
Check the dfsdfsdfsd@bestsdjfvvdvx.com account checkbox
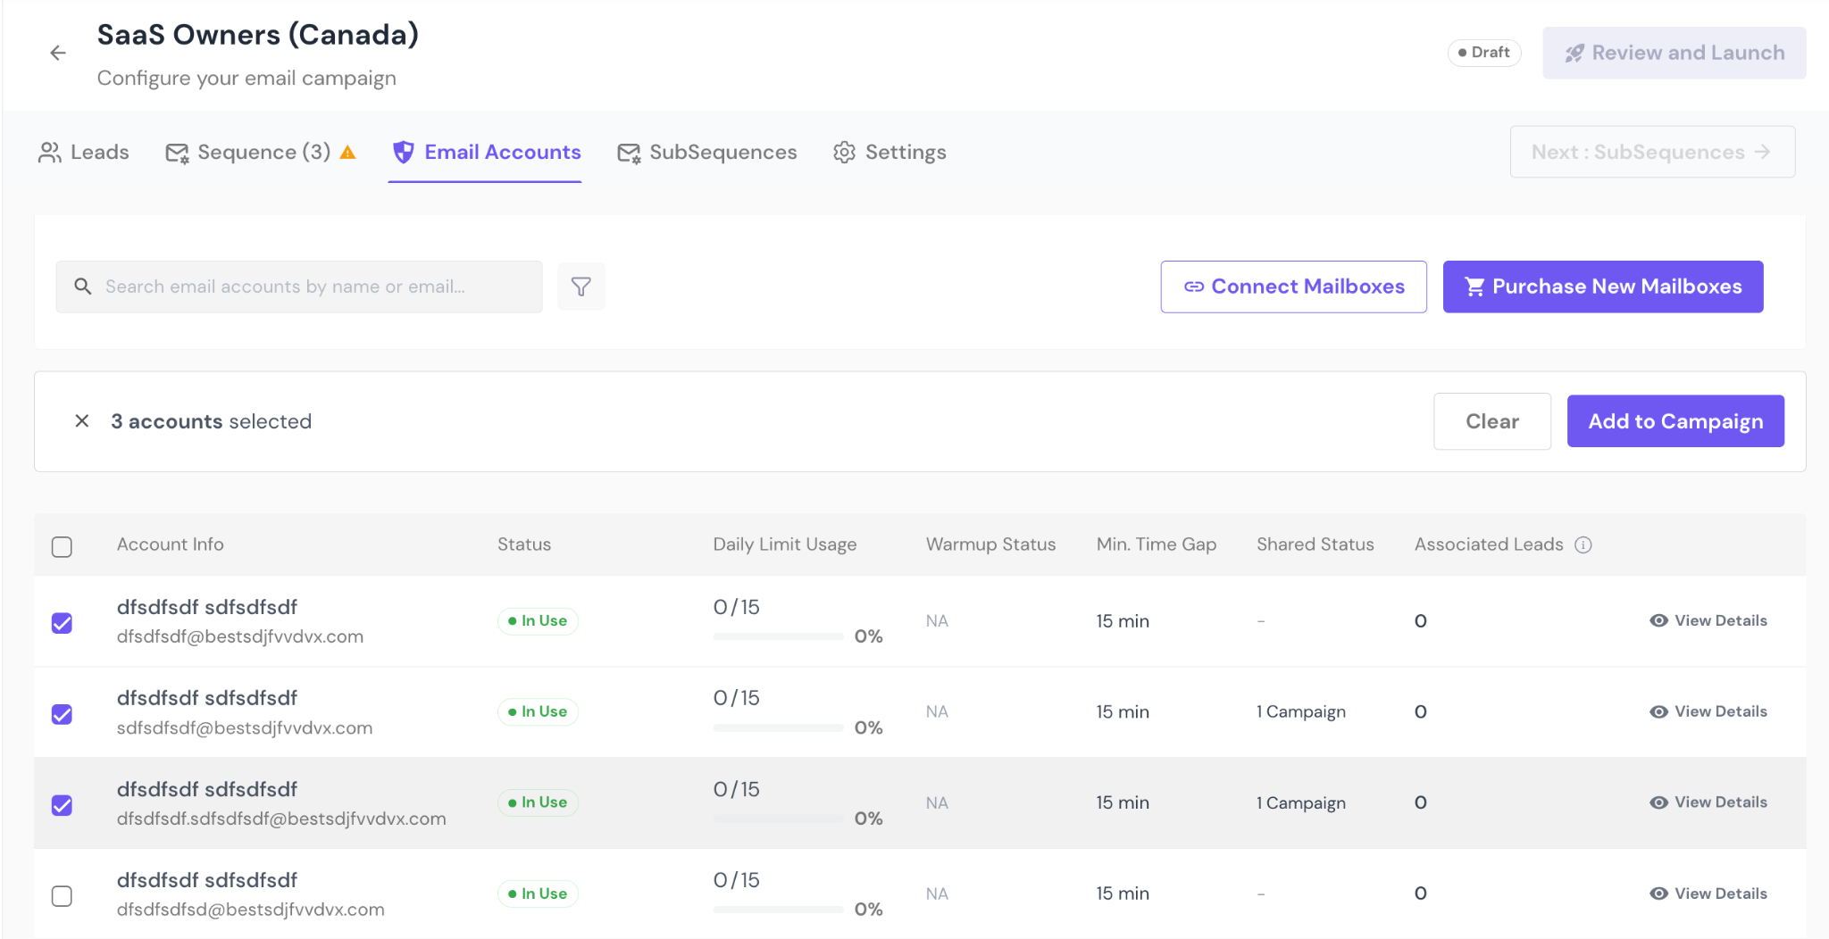click(x=62, y=895)
